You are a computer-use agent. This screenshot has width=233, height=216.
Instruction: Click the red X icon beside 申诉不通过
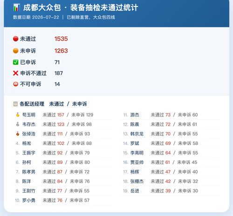(x=15, y=73)
